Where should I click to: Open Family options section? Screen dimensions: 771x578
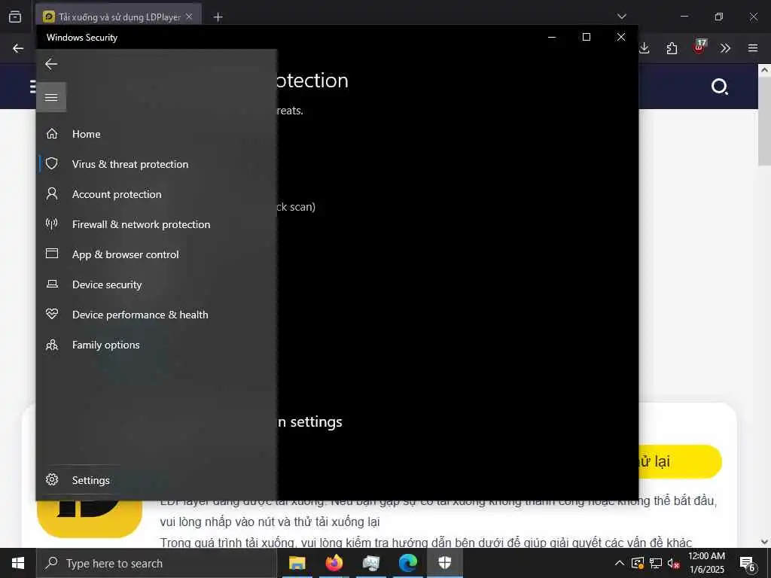click(x=157, y=345)
